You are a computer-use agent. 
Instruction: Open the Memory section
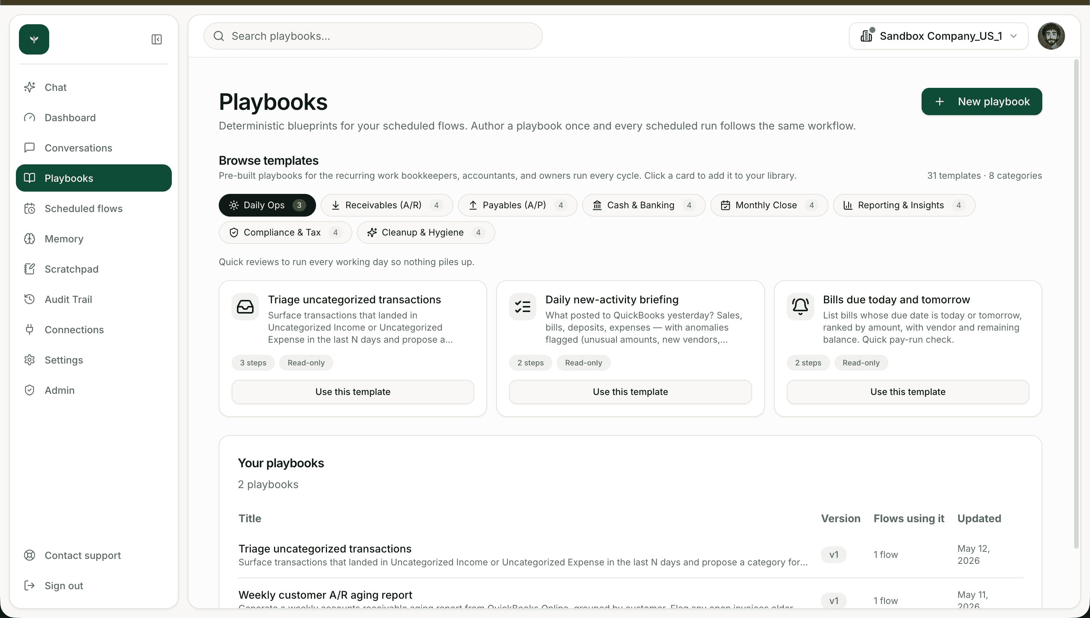point(93,239)
